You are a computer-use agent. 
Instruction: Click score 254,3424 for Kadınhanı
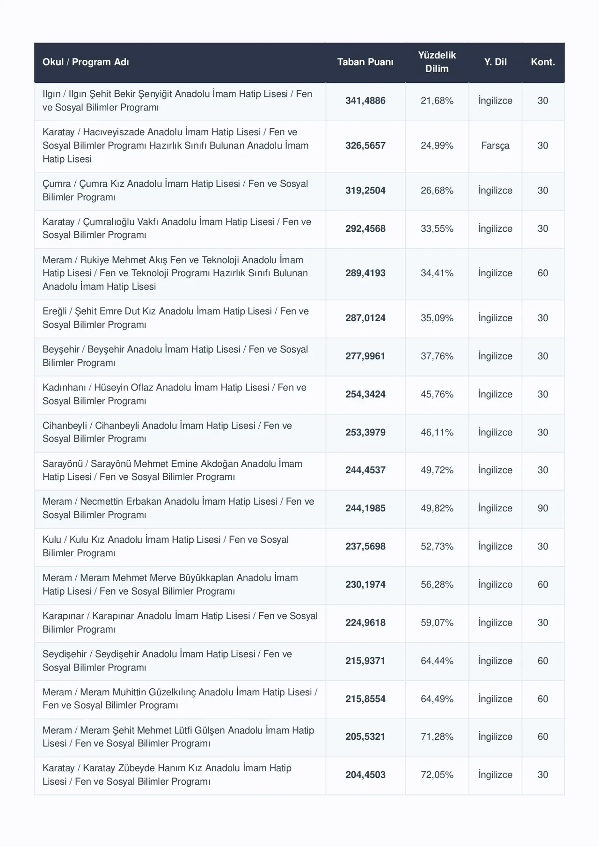[365, 394]
